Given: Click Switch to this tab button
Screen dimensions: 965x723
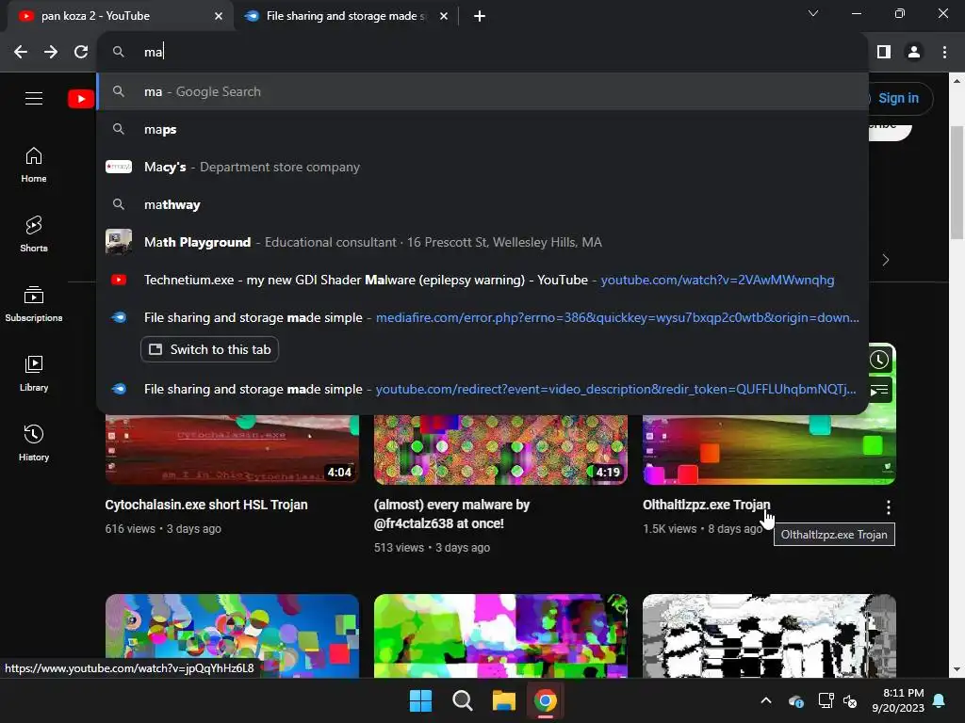Looking at the screenshot, I should pos(209,349).
